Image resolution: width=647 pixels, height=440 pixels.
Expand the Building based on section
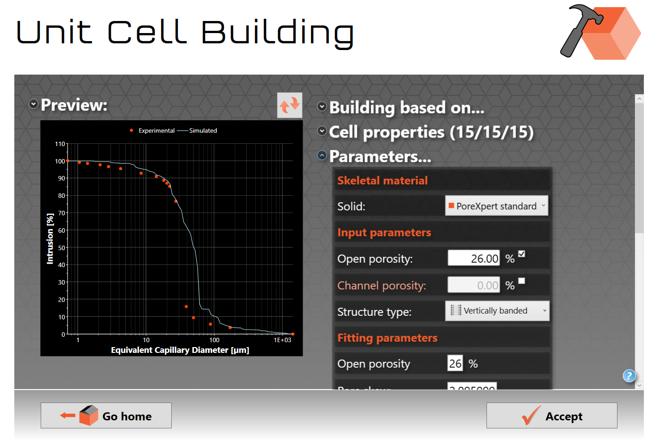[321, 106]
